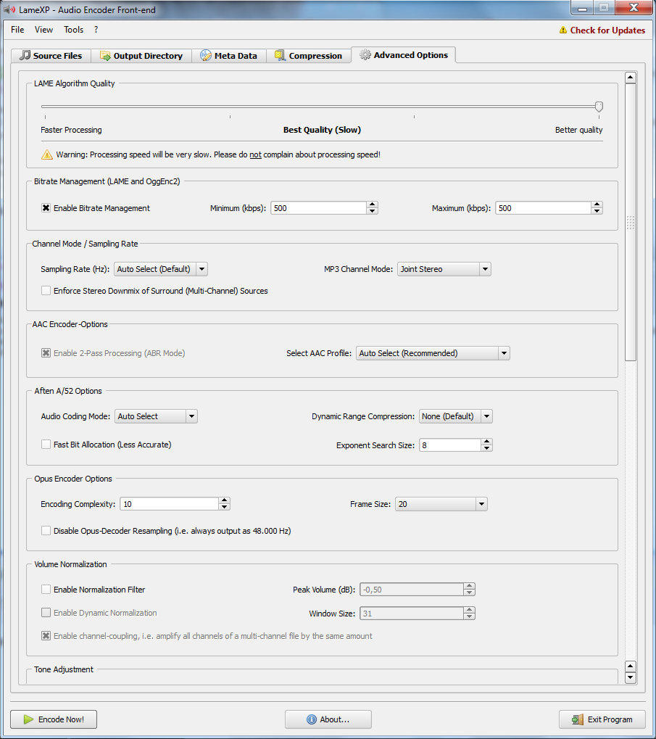
Task: Enable Normalization Filter checkbox
Action: [x=46, y=590]
